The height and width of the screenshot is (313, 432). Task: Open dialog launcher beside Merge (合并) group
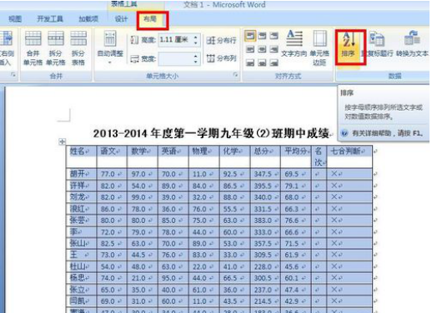[13, 75]
